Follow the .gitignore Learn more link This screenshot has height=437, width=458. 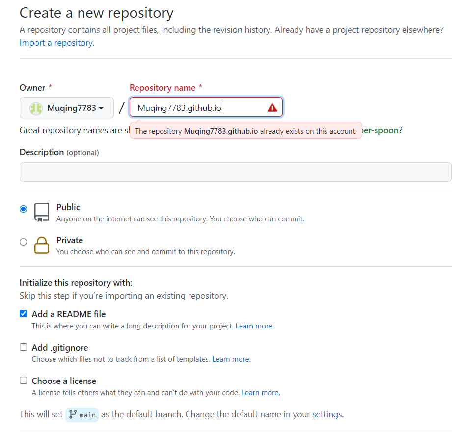point(231,359)
